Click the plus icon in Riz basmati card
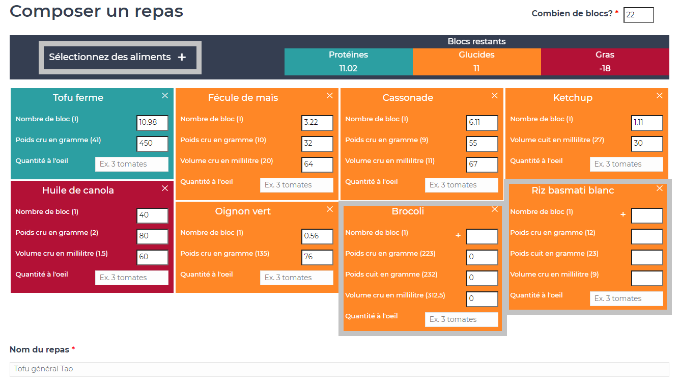This screenshot has height=382, width=679. pos(623,214)
